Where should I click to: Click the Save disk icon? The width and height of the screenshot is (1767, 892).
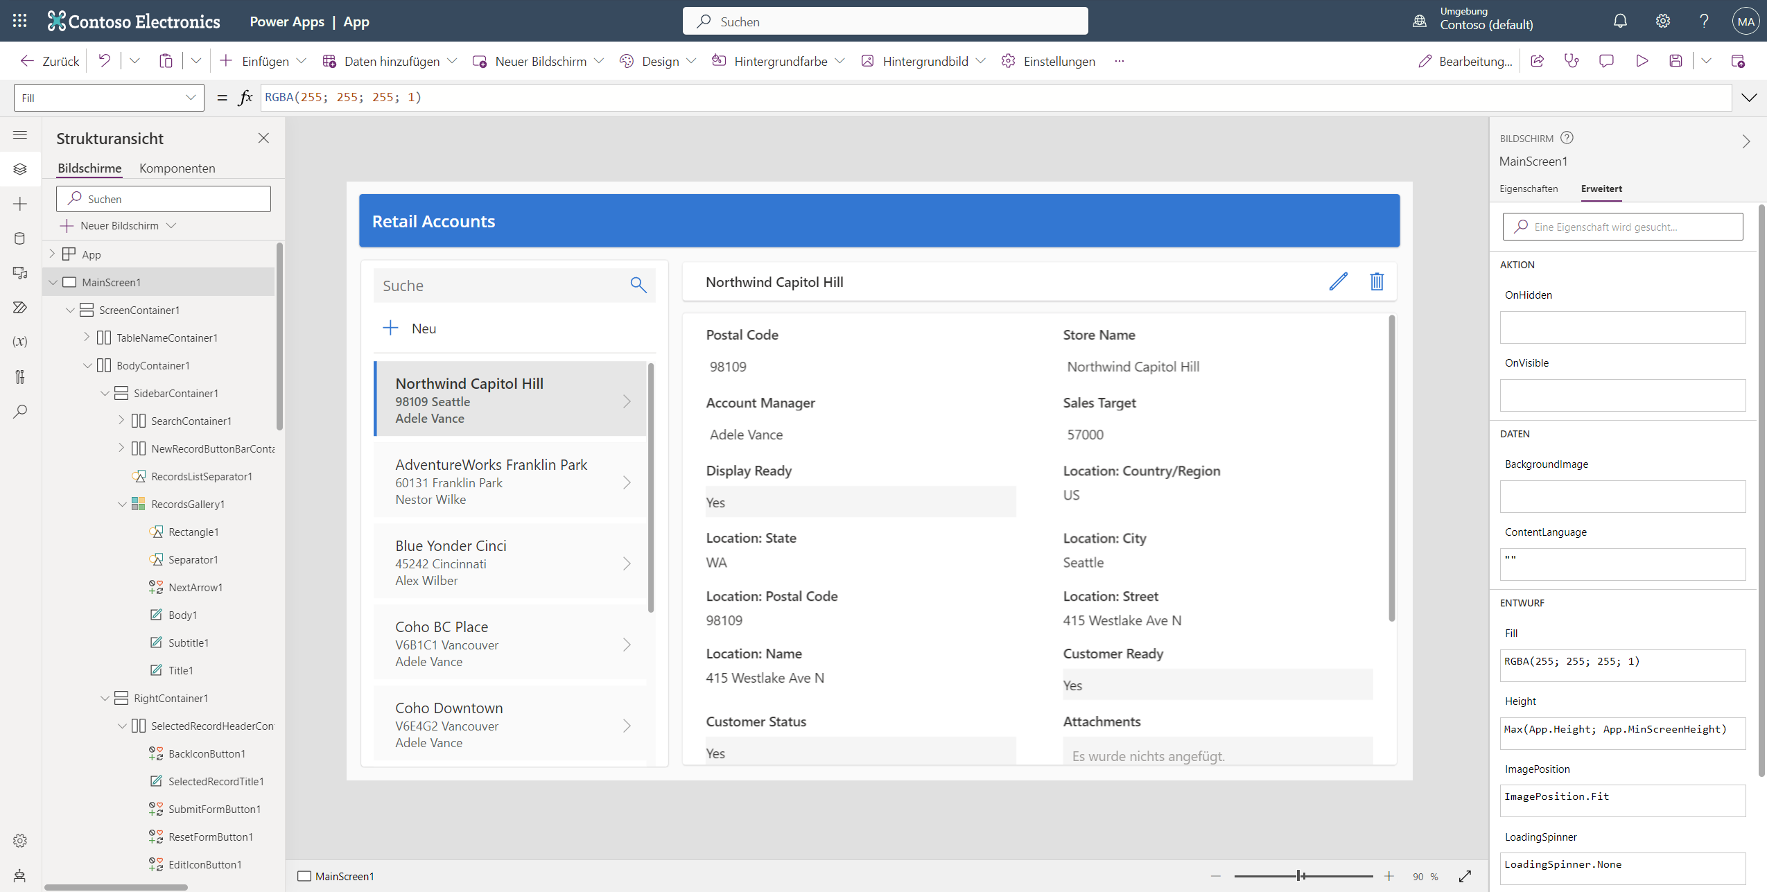pyautogui.click(x=1675, y=61)
